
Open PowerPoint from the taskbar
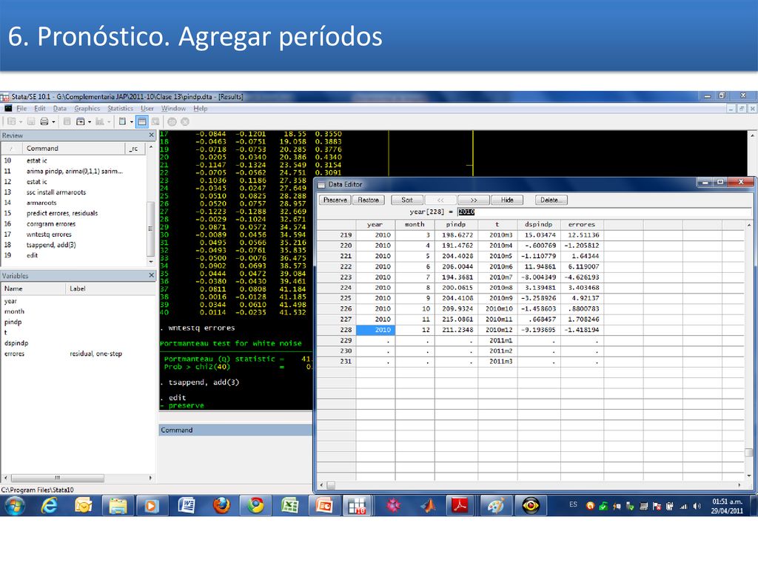[324, 506]
